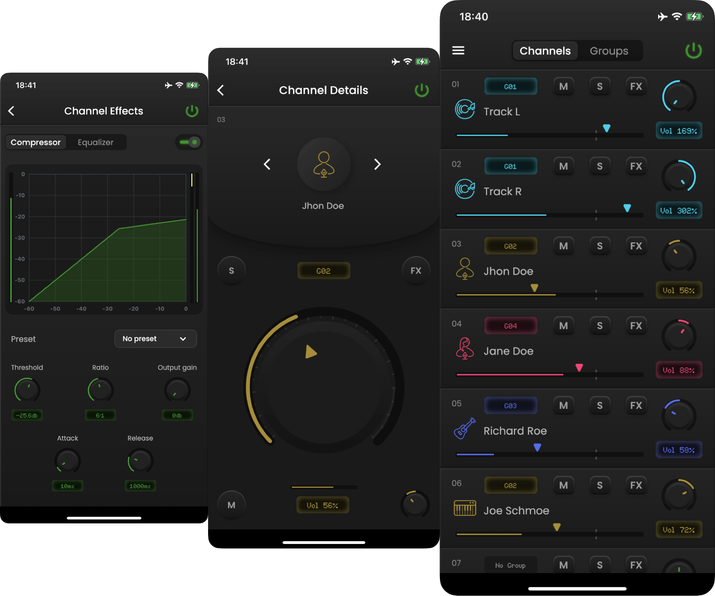The height and width of the screenshot is (596, 715).
Task: Show next channel with right chevron
Action: pos(377,164)
